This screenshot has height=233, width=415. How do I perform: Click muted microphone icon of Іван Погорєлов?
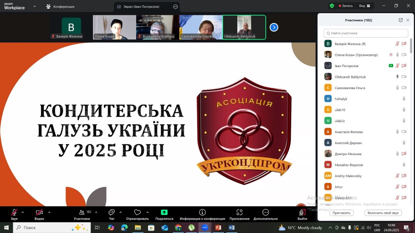point(397,66)
